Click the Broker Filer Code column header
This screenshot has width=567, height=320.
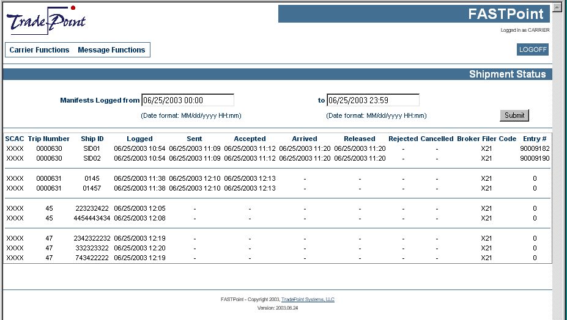pyautogui.click(x=486, y=139)
